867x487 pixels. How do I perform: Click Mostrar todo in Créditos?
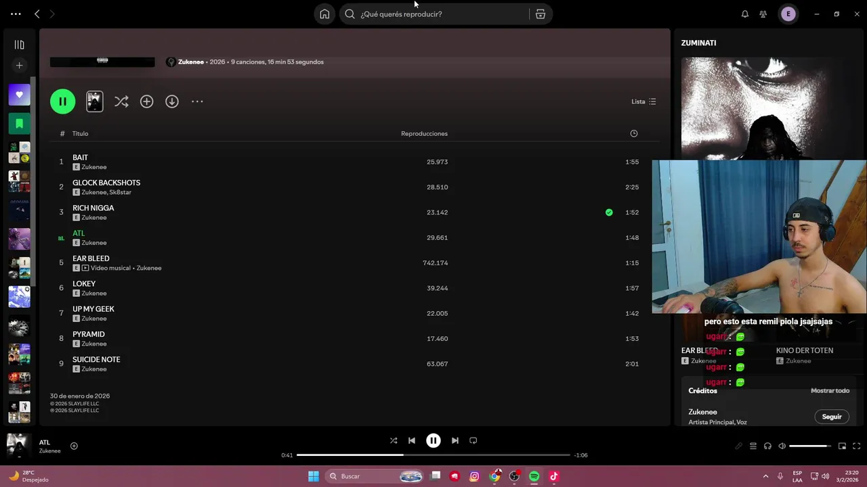pos(830,391)
